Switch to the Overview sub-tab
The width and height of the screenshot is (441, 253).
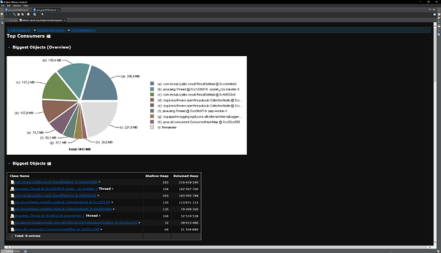pos(12,20)
